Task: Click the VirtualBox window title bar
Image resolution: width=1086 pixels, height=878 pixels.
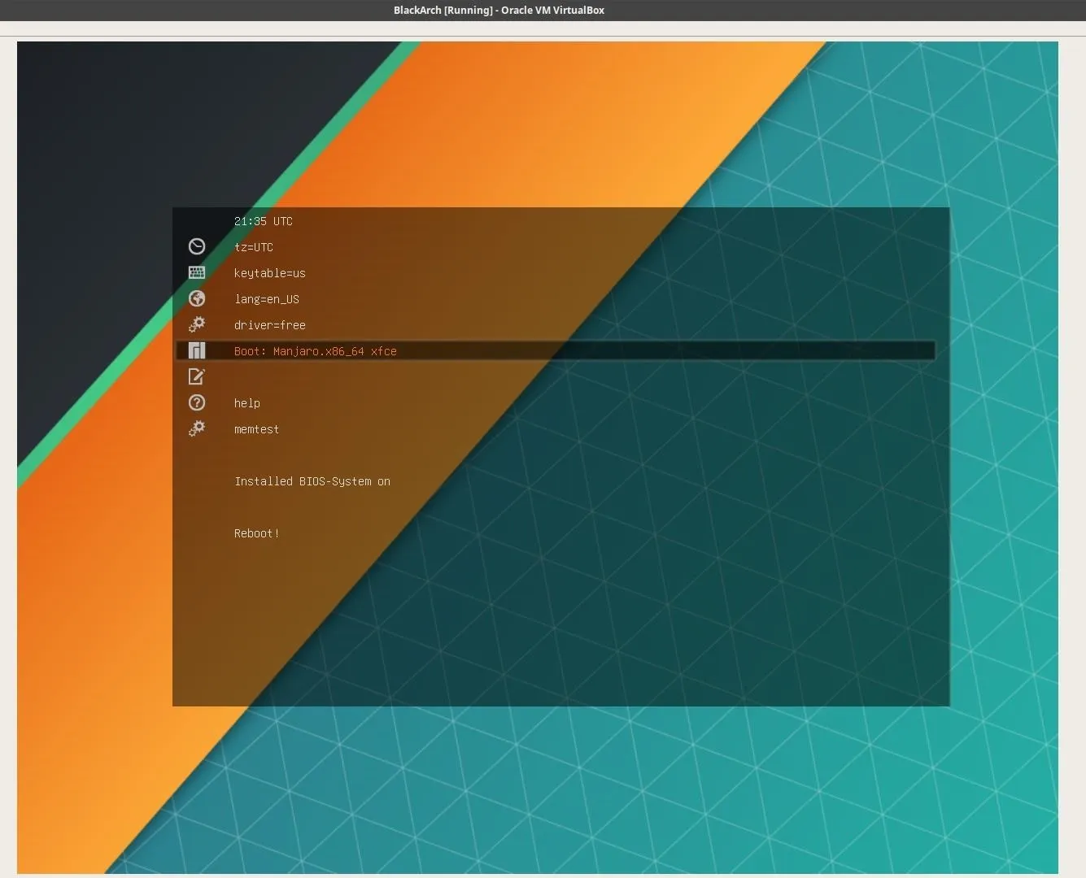Action: tap(543, 10)
